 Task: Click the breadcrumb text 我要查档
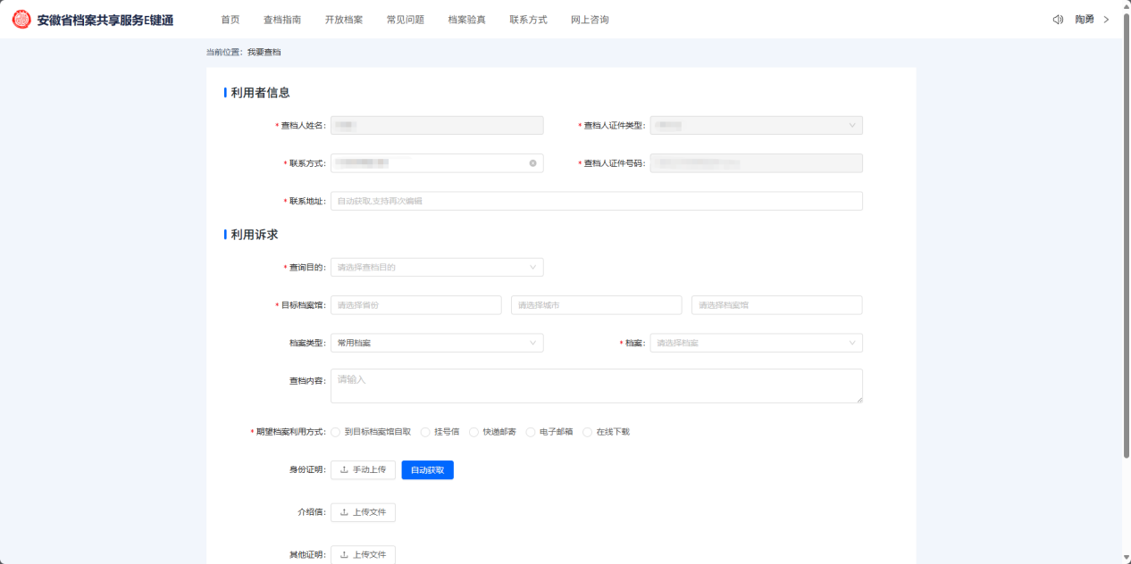(x=264, y=52)
